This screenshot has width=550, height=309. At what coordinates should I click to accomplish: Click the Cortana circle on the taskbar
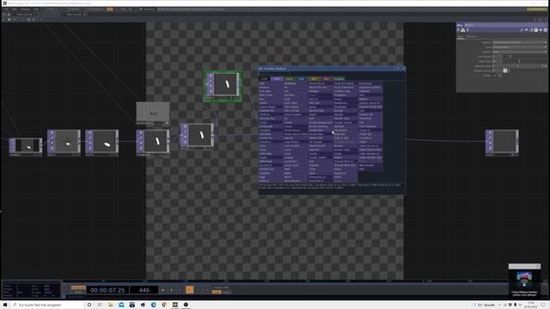point(89,305)
